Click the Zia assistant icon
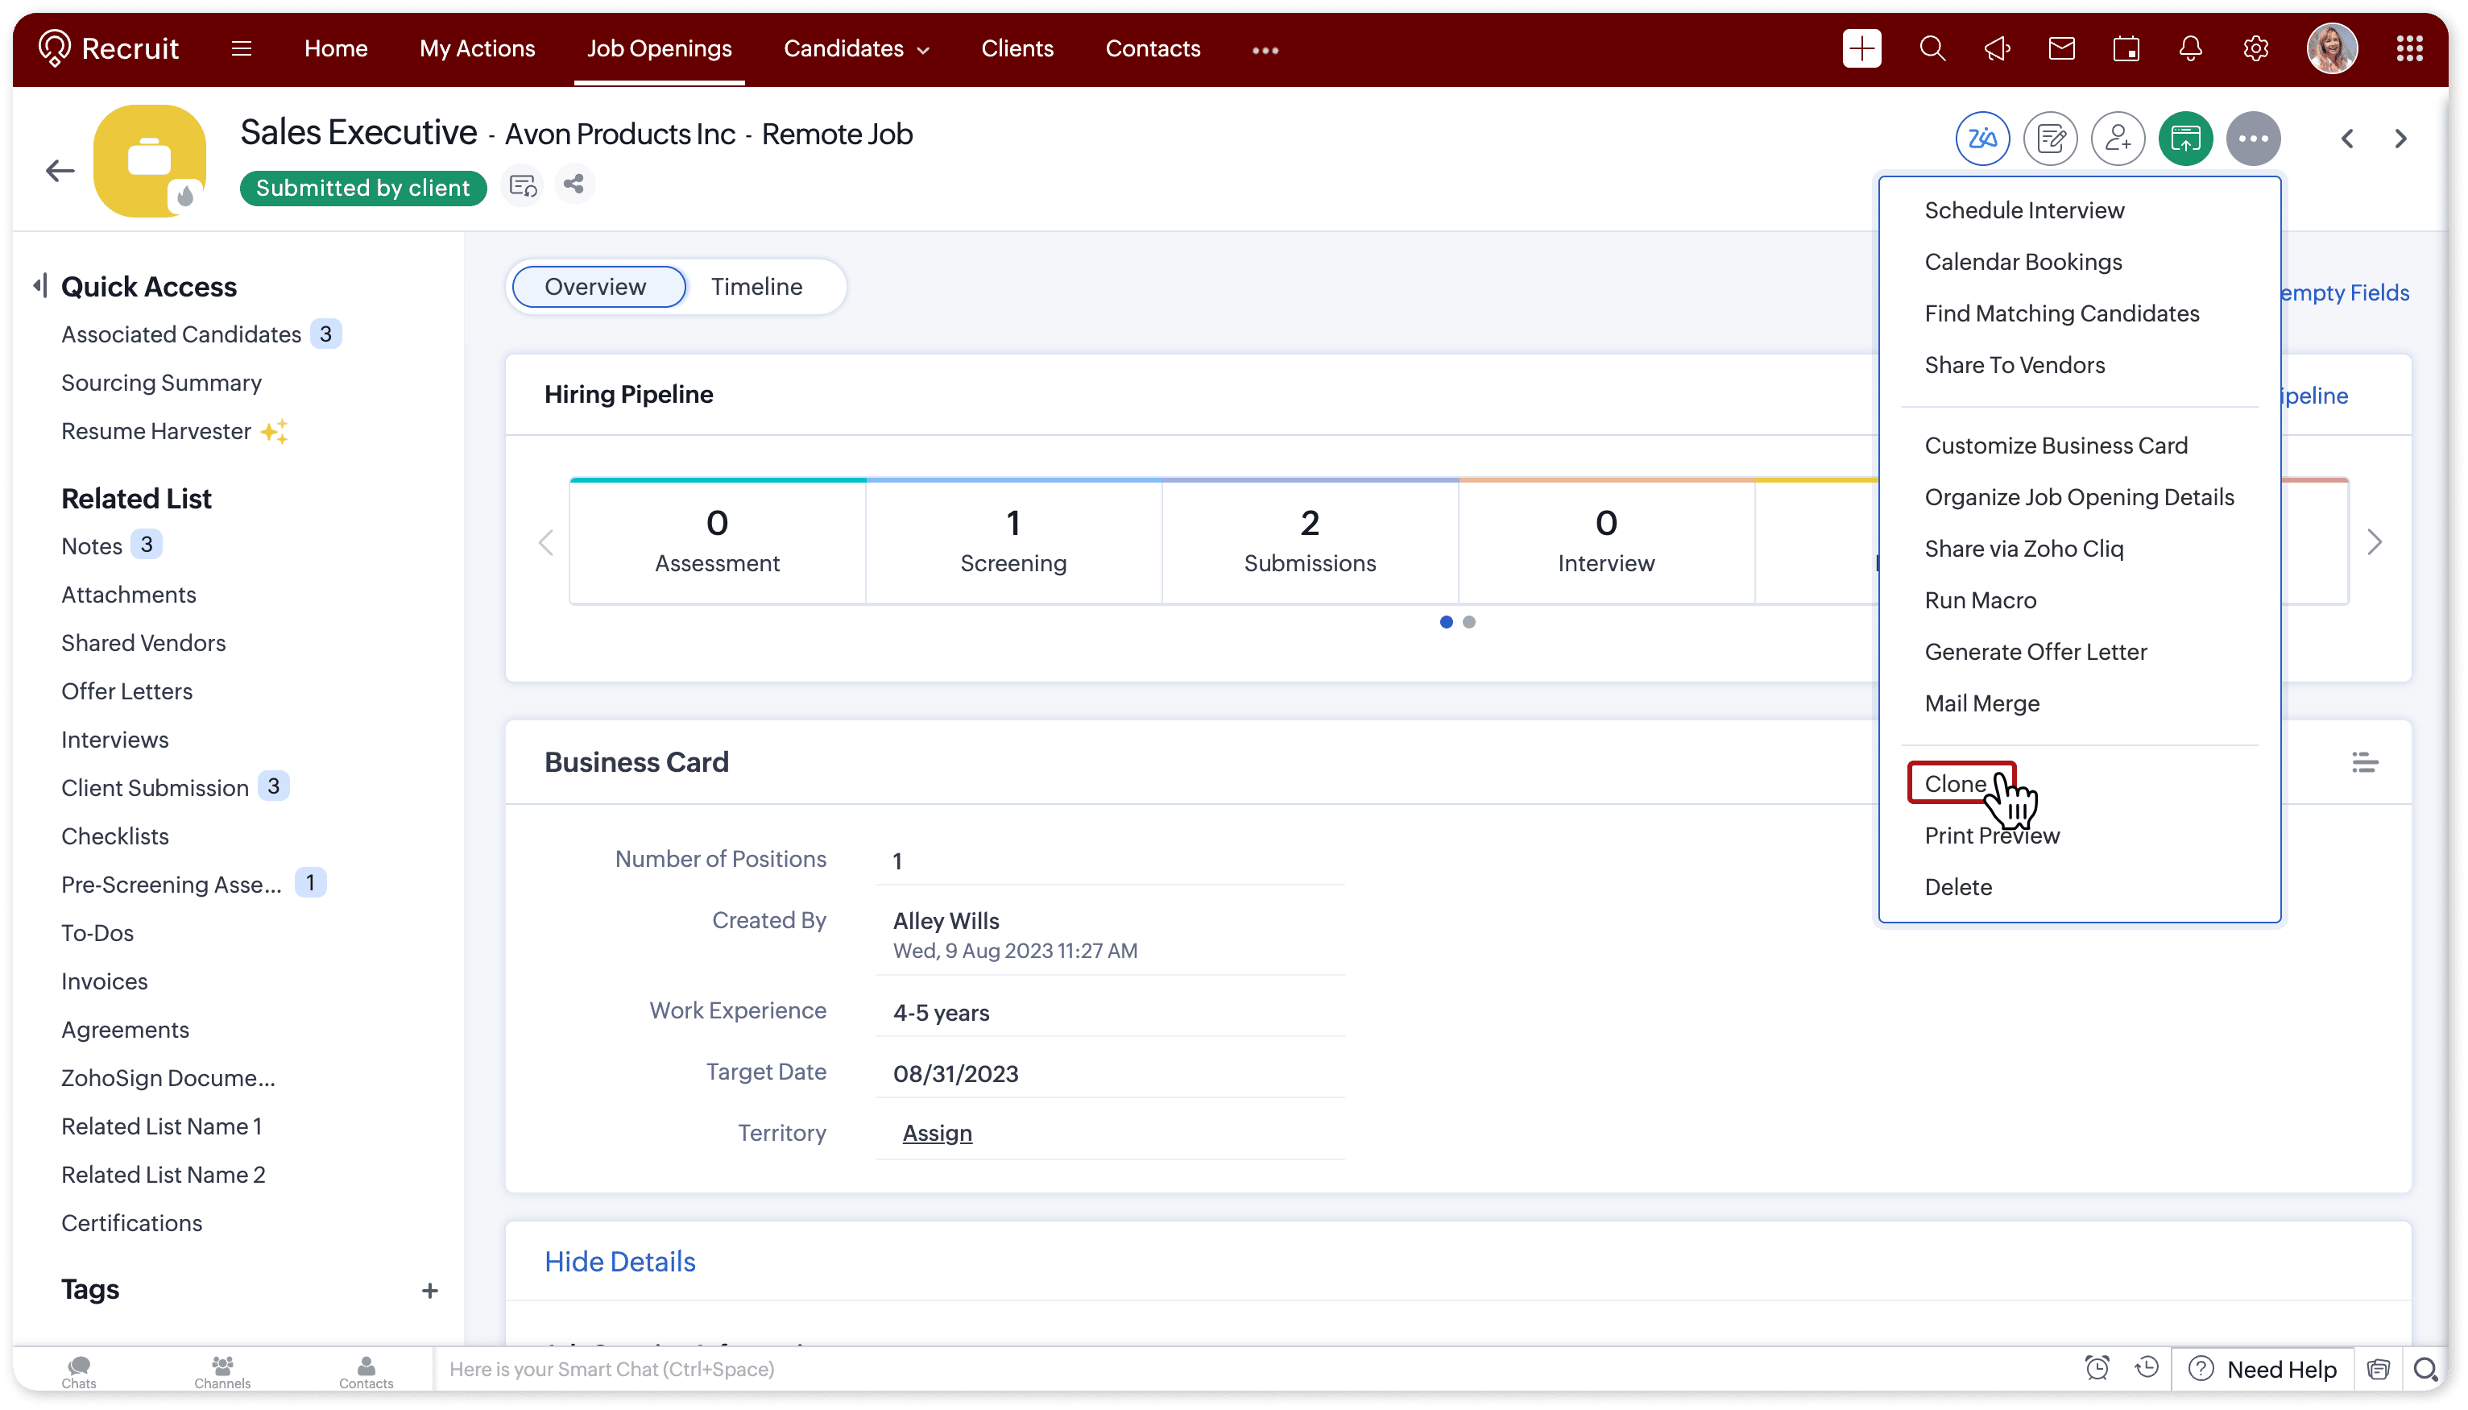 click(x=1981, y=139)
